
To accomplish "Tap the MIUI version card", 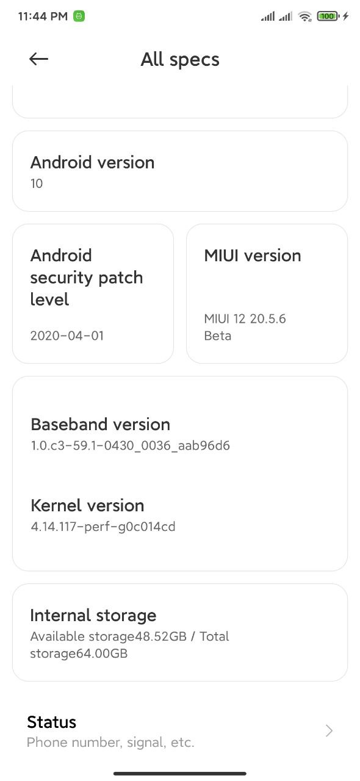I will click(267, 293).
